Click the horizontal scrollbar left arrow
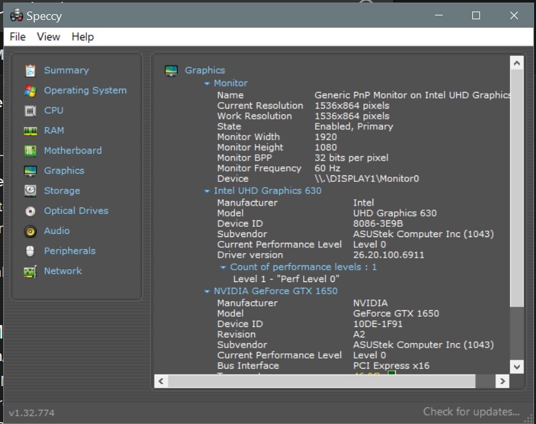536x424 pixels. pyautogui.click(x=161, y=382)
